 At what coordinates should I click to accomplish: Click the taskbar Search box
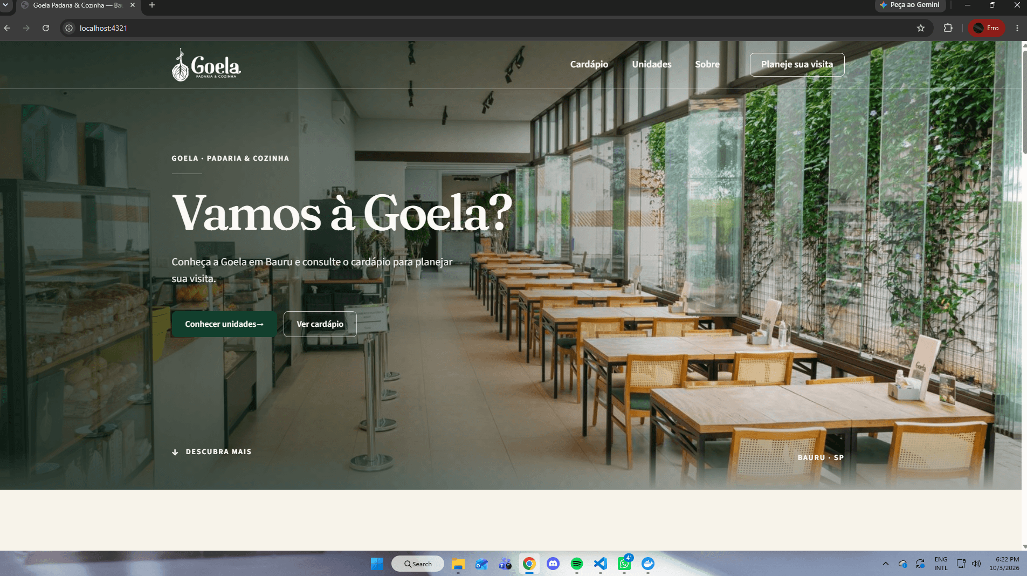pyautogui.click(x=418, y=564)
